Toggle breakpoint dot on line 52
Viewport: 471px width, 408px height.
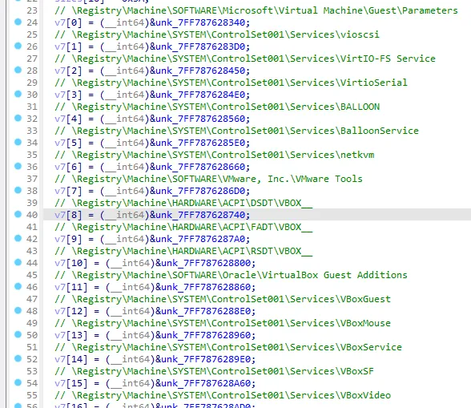point(18,358)
